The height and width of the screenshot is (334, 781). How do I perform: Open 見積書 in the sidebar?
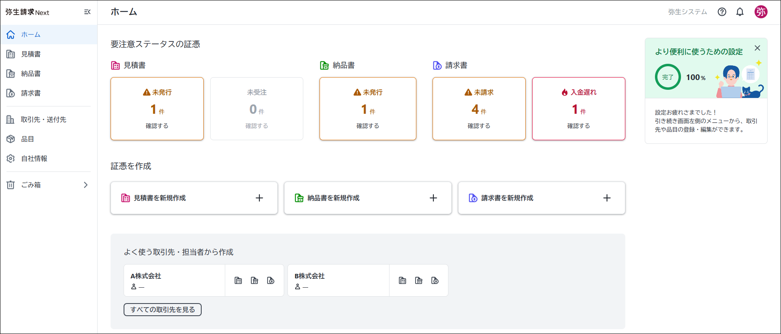click(x=31, y=54)
